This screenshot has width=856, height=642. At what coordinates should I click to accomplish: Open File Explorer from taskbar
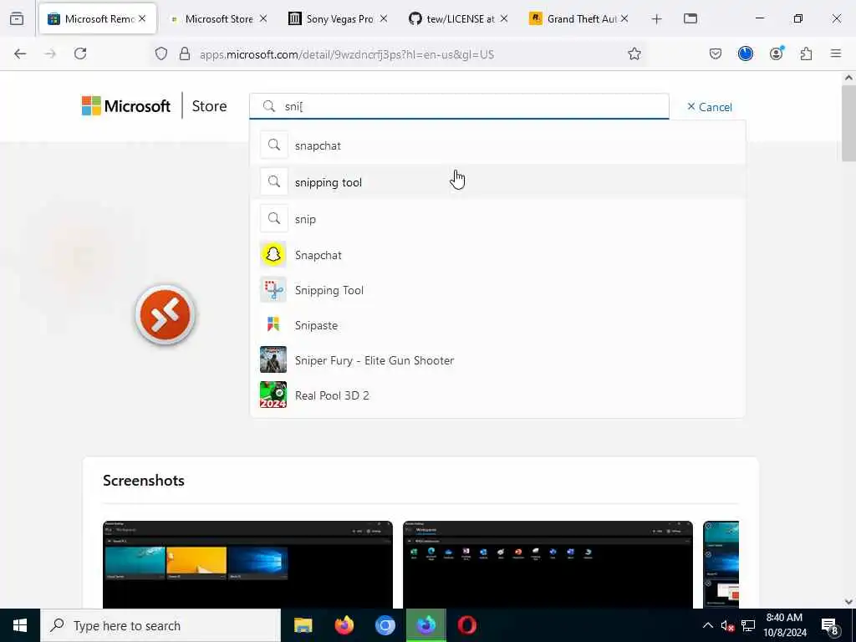pyautogui.click(x=303, y=625)
